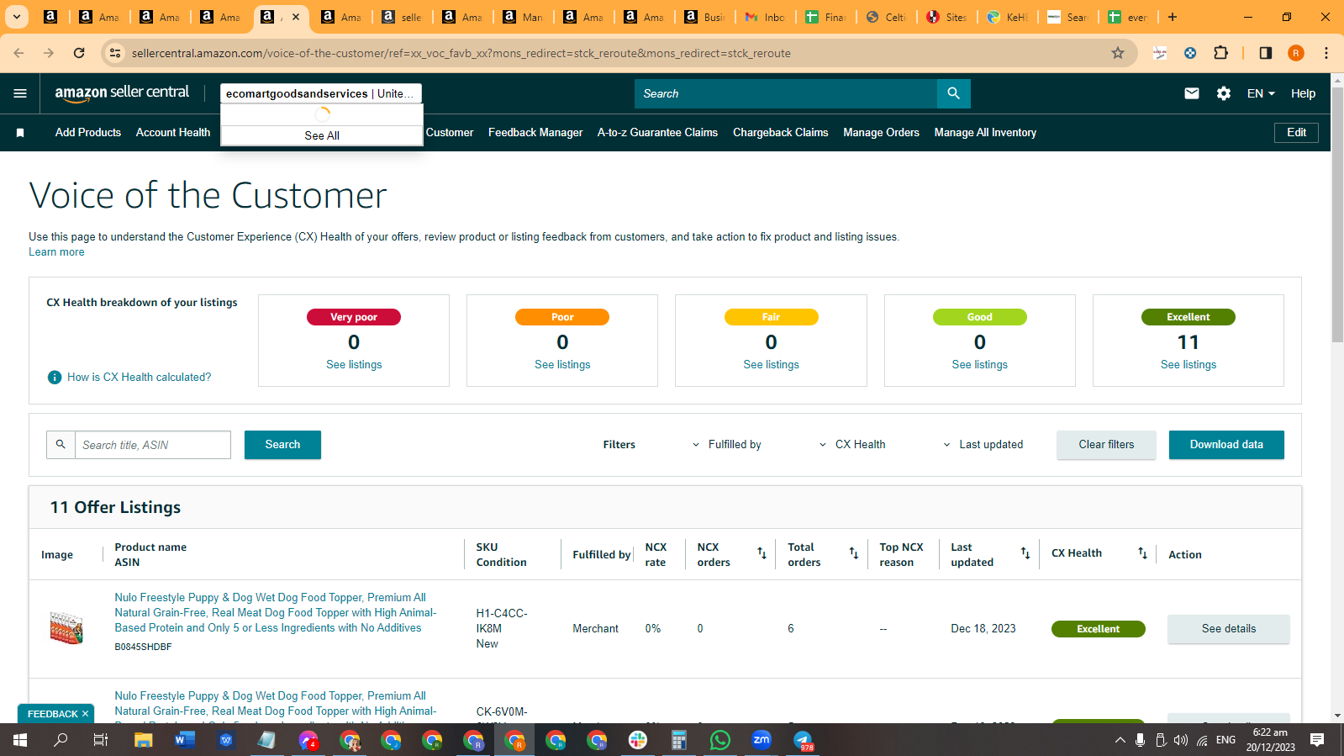Toggle the Chrome side panel icon
This screenshot has width=1344, height=756.
1266,53
